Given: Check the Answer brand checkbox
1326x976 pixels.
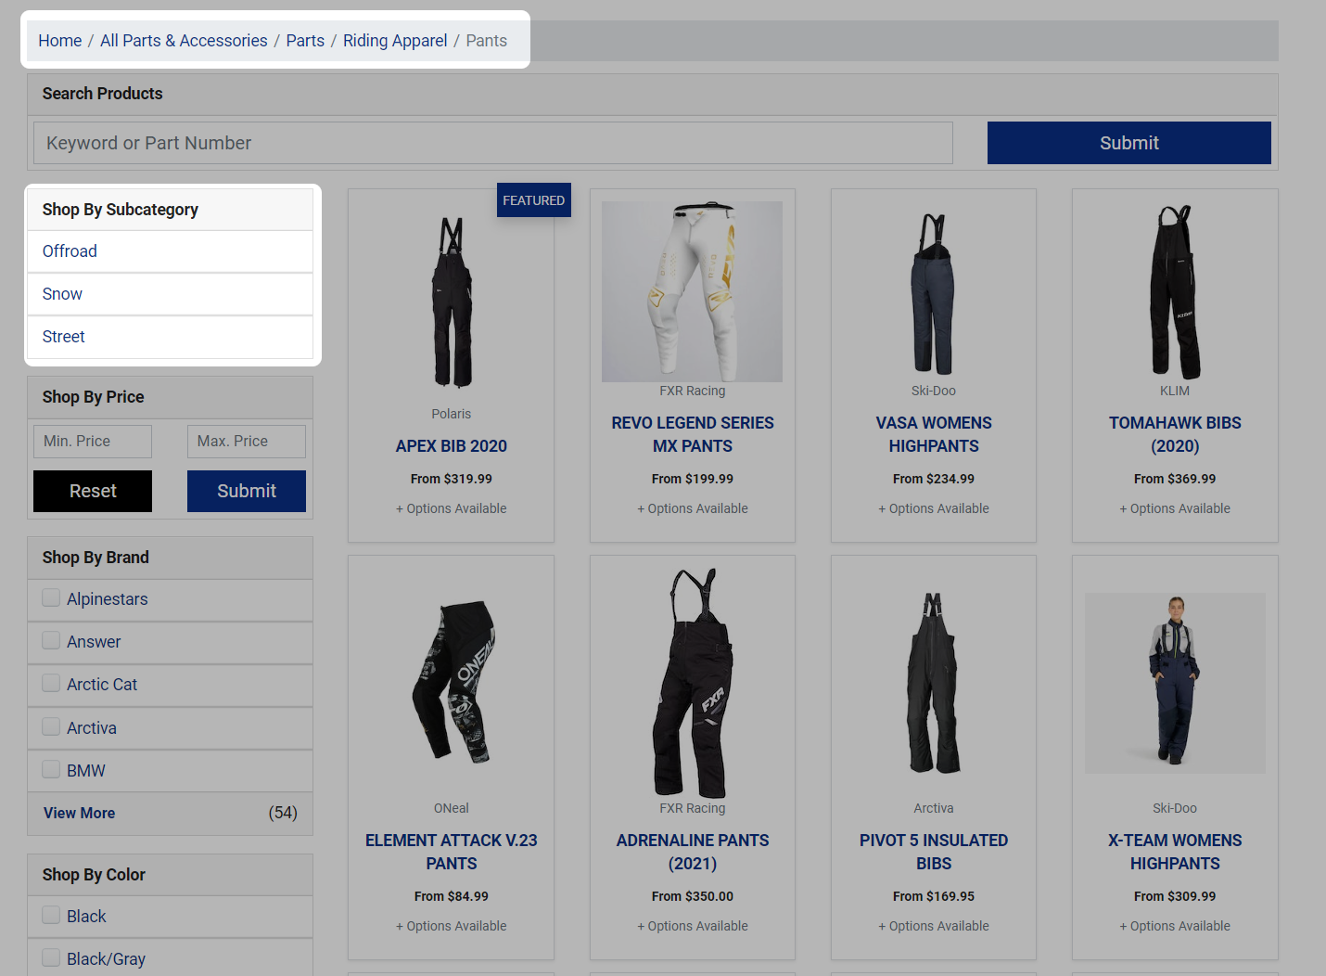Looking at the screenshot, I should point(51,641).
